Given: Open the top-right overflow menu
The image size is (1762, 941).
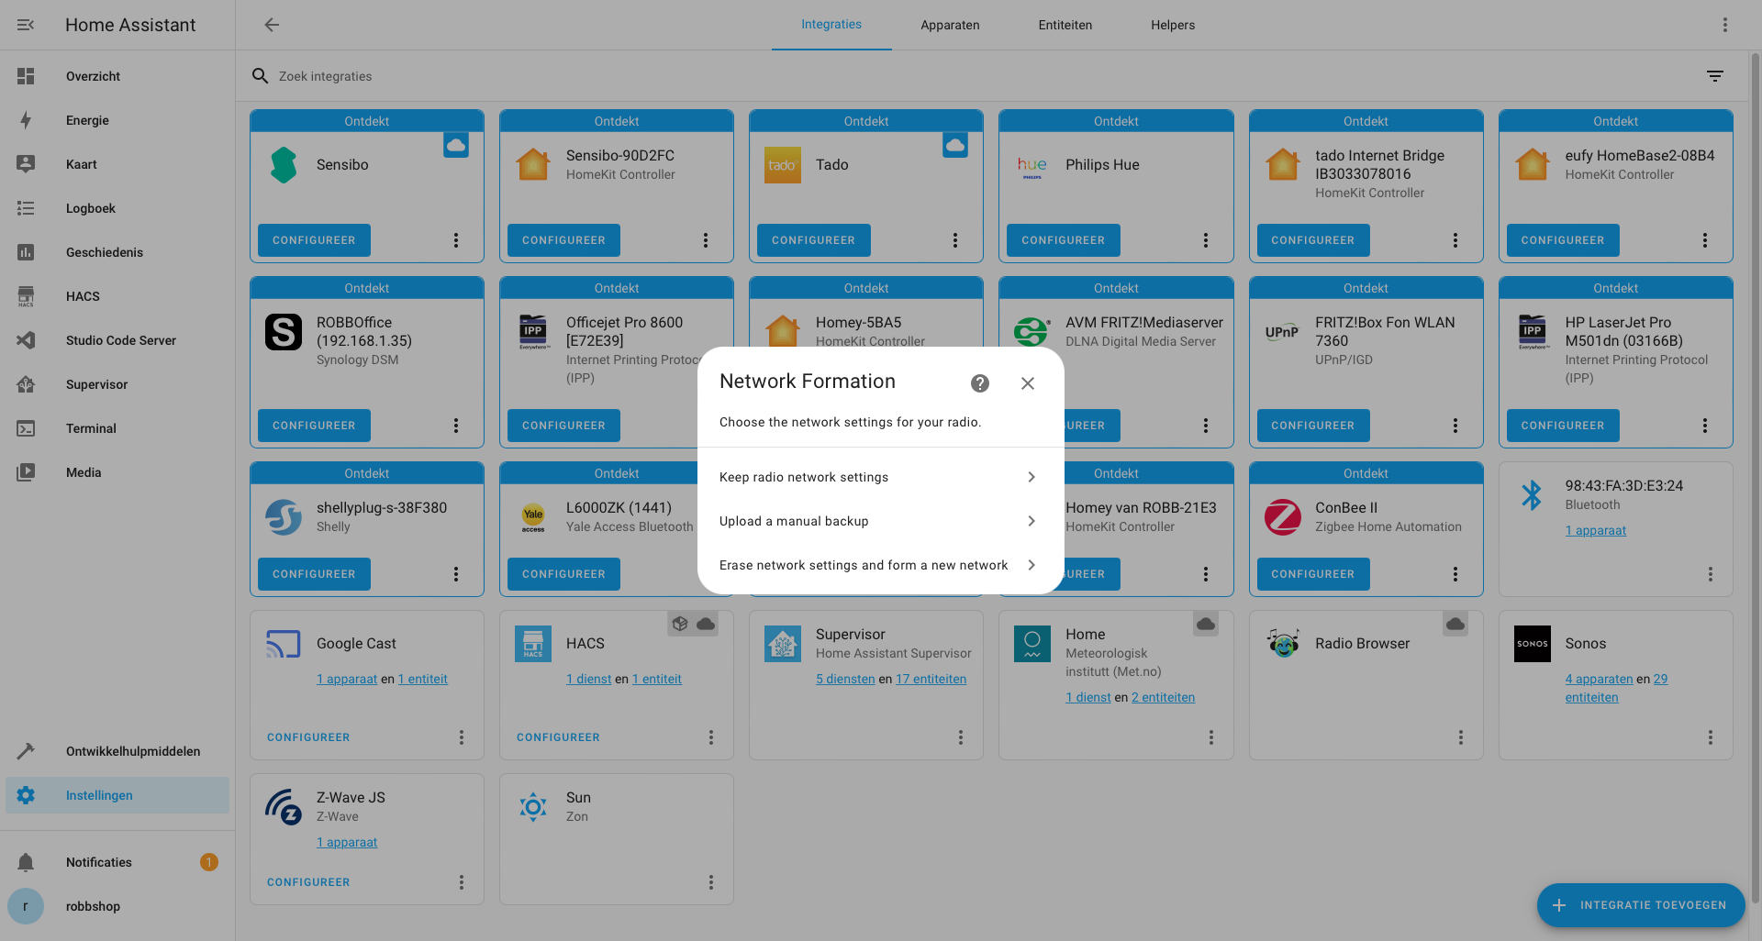Looking at the screenshot, I should tap(1725, 25).
